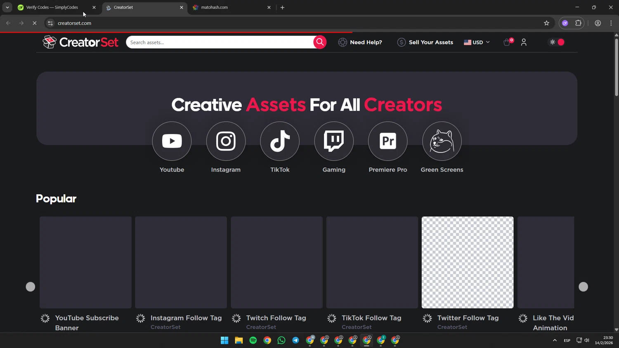Image resolution: width=619 pixels, height=348 pixels.
Task: Click the purple extension icon in toolbar
Action: 565,23
